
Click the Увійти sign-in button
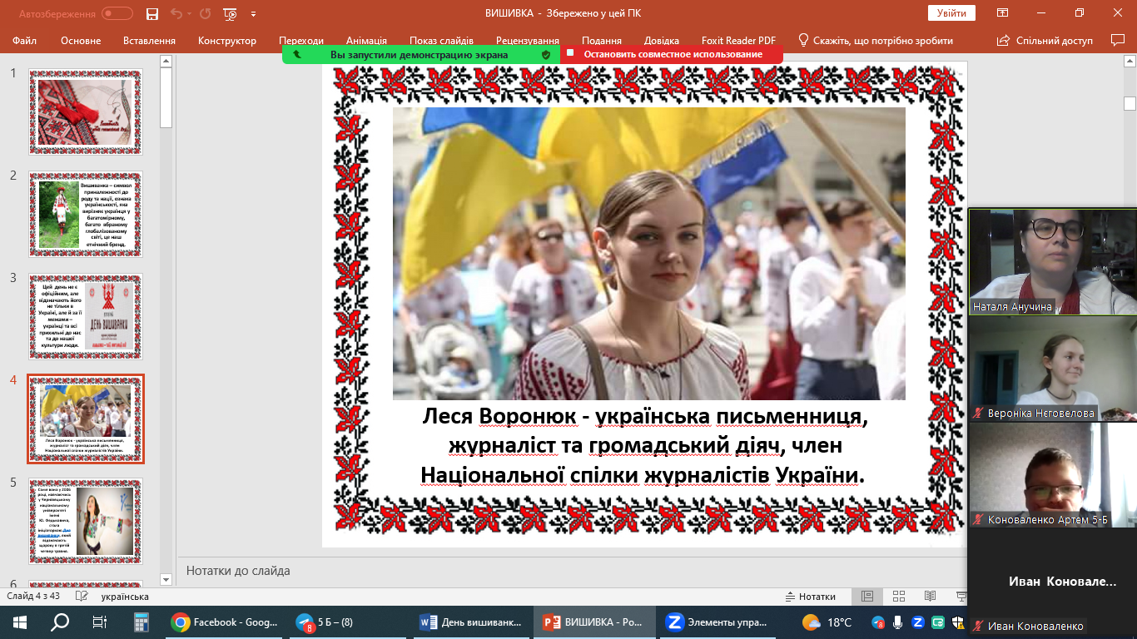(x=951, y=13)
